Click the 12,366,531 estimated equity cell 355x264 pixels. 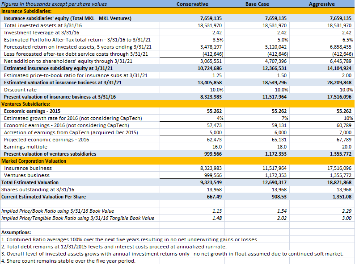point(275,68)
